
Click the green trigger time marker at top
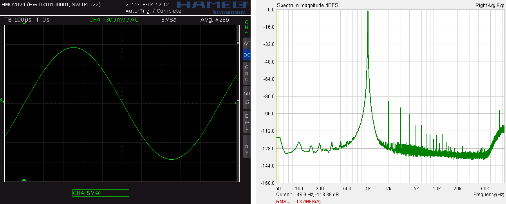click(24, 24)
